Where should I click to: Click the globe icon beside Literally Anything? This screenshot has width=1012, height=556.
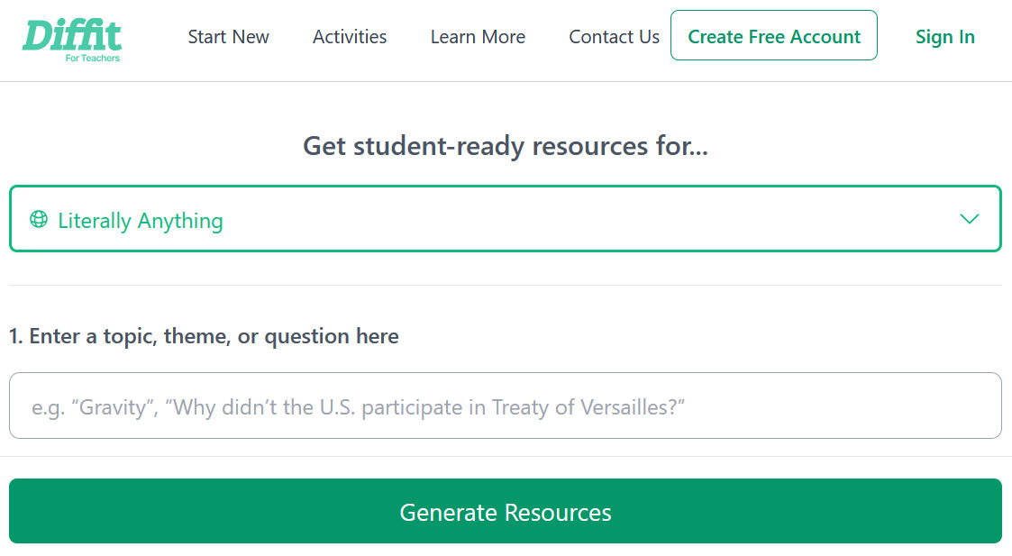(x=39, y=219)
